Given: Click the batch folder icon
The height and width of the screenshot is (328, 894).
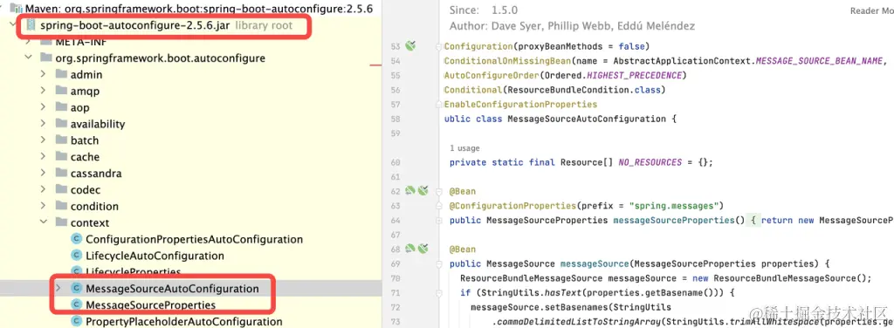Looking at the screenshot, I should [61, 140].
